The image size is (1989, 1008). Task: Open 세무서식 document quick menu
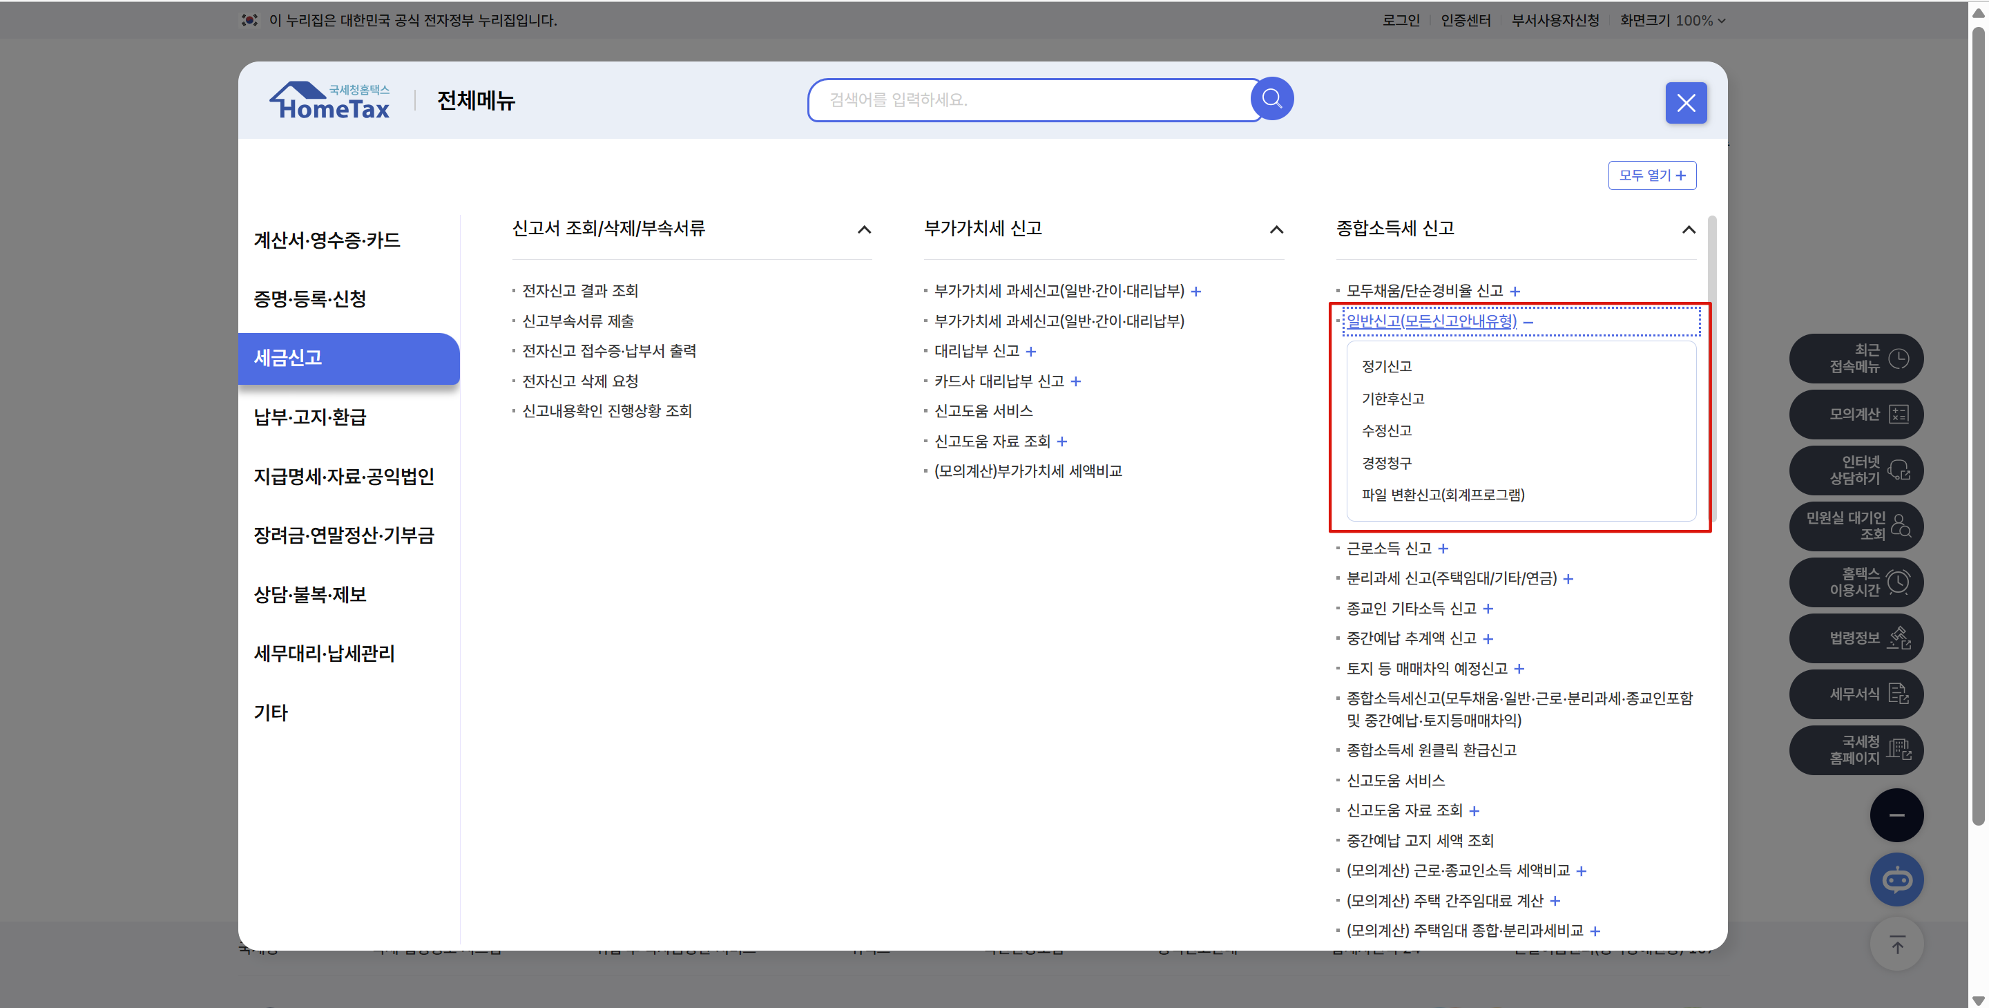click(x=1856, y=694)
